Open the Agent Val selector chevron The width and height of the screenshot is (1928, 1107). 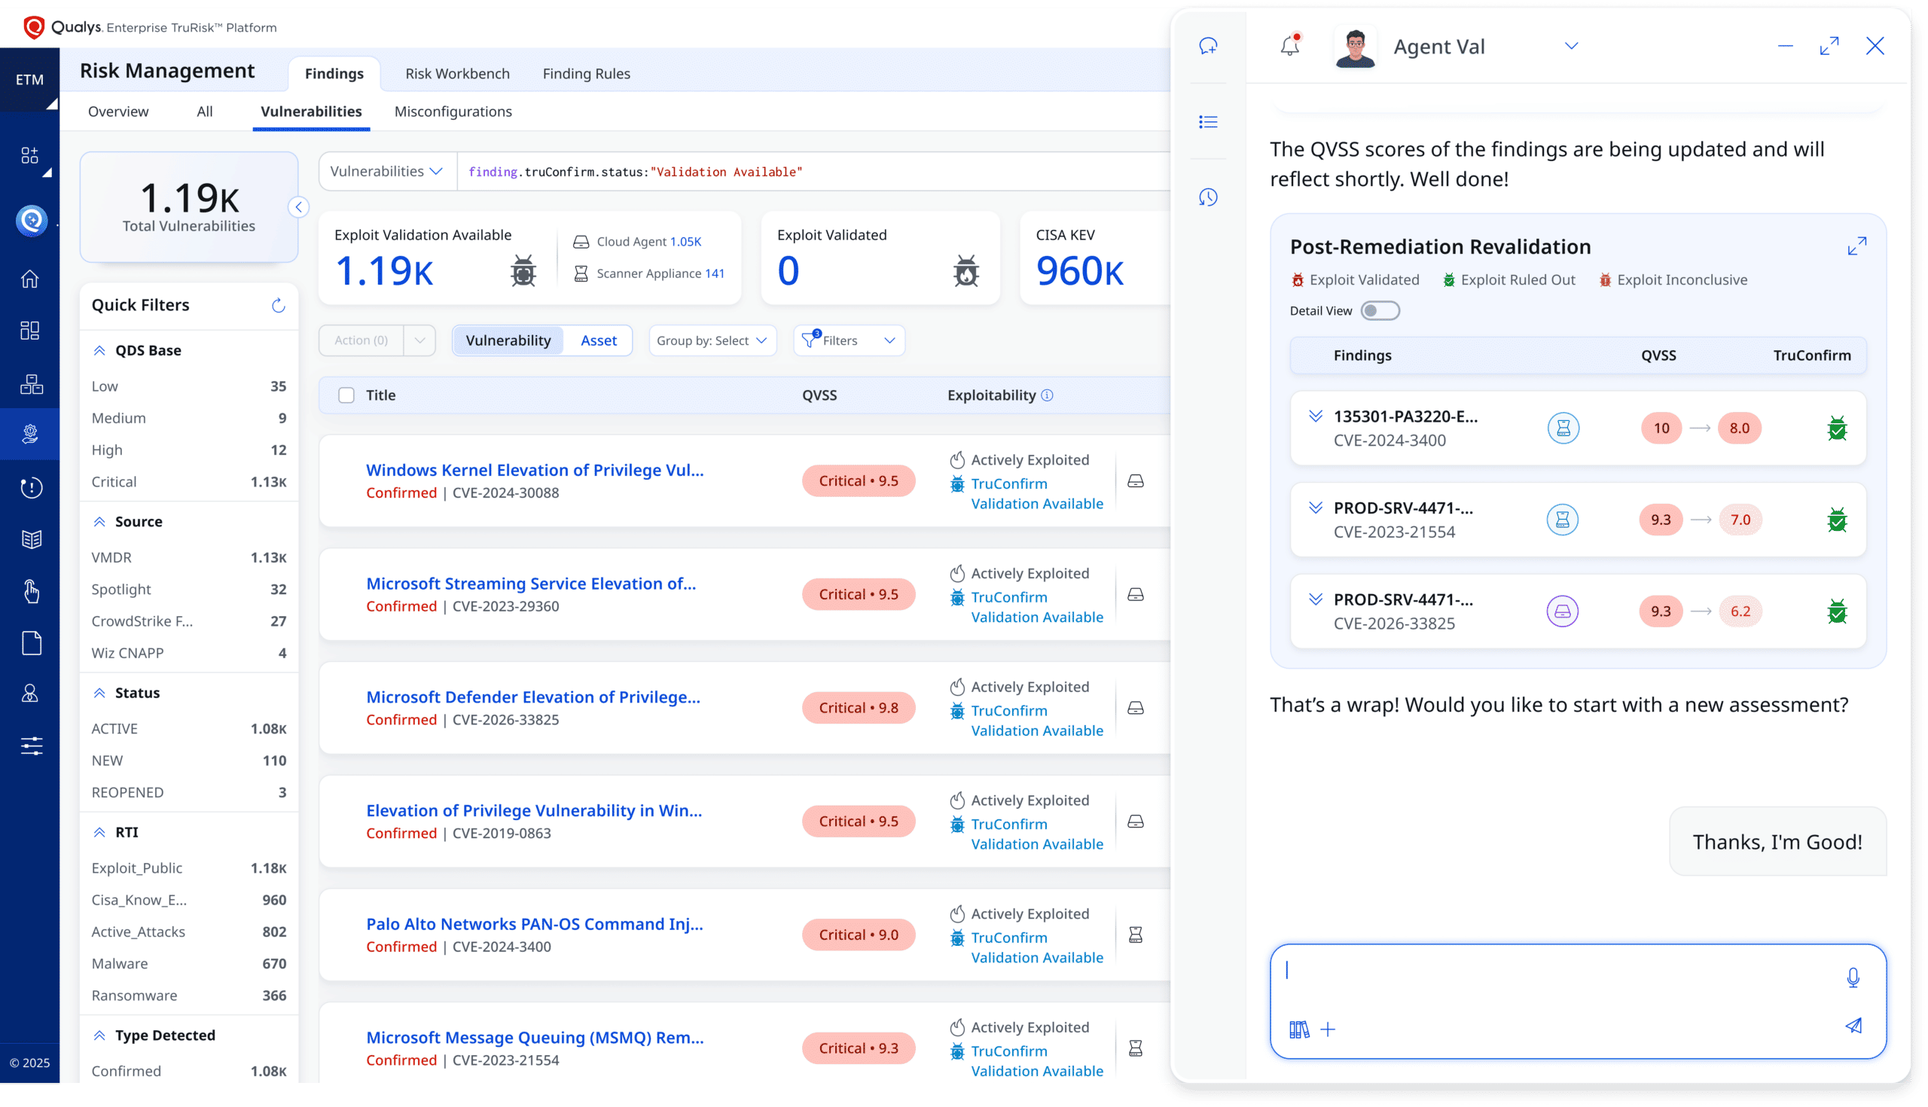point(1571,47)
